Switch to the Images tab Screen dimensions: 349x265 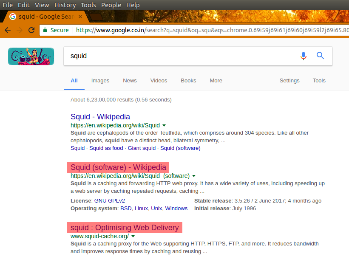[x=100, y=81]
